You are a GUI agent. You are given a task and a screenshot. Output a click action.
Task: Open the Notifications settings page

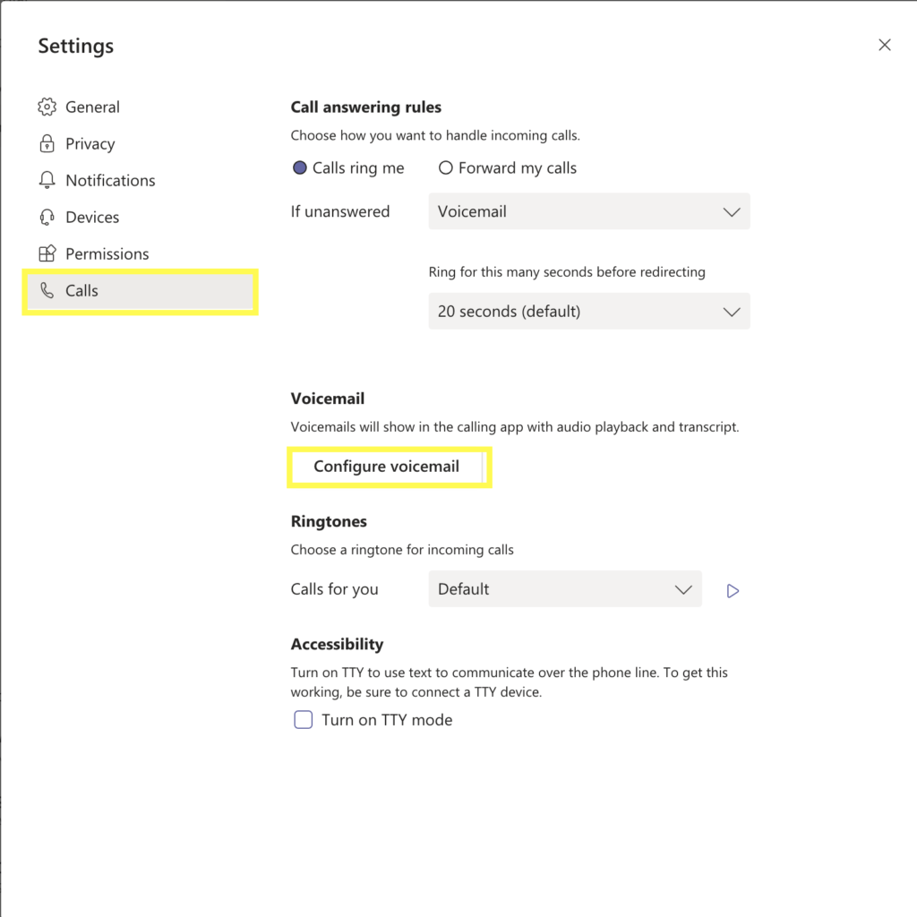pyautogui.click(x=110, y=180)
